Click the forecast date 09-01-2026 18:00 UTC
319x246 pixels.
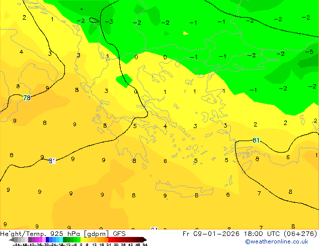point(237,234)
